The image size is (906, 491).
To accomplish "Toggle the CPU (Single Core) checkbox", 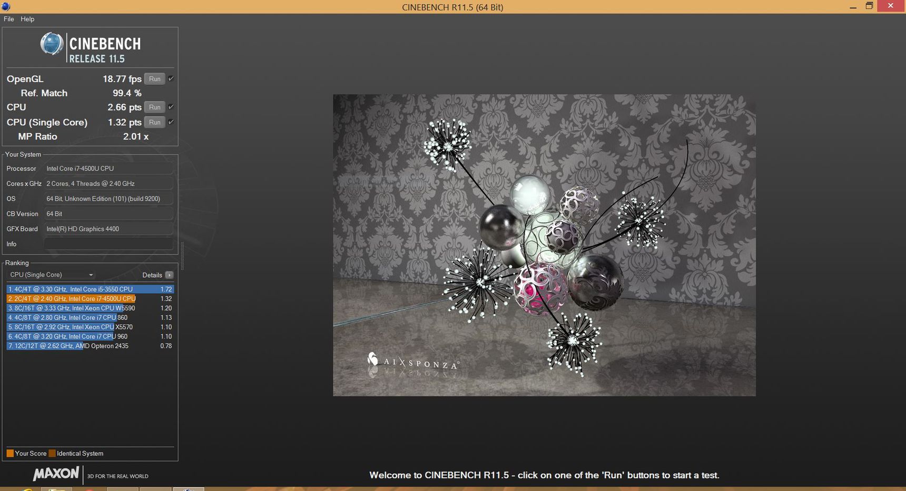I will pos(171,122).
